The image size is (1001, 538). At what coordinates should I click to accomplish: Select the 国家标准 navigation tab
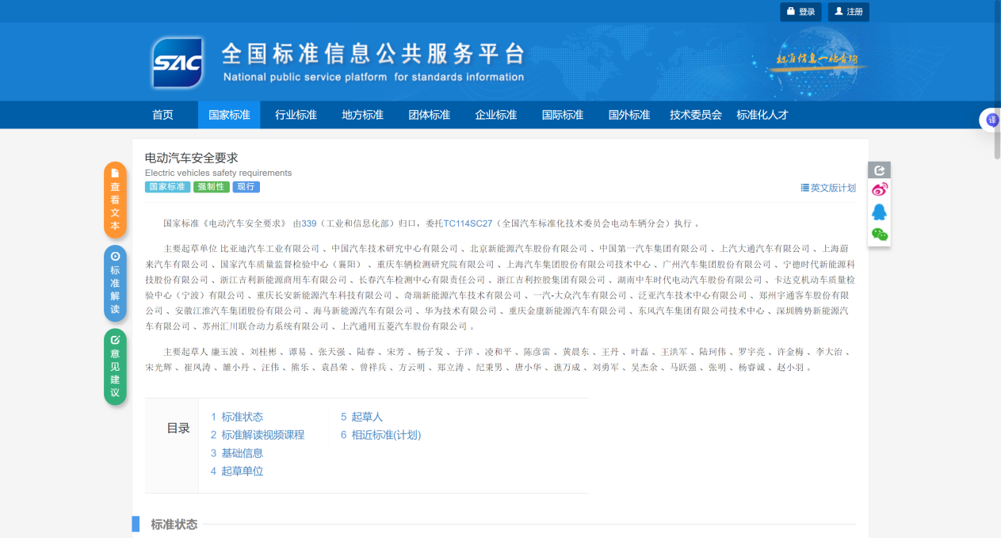pos(229,115)
